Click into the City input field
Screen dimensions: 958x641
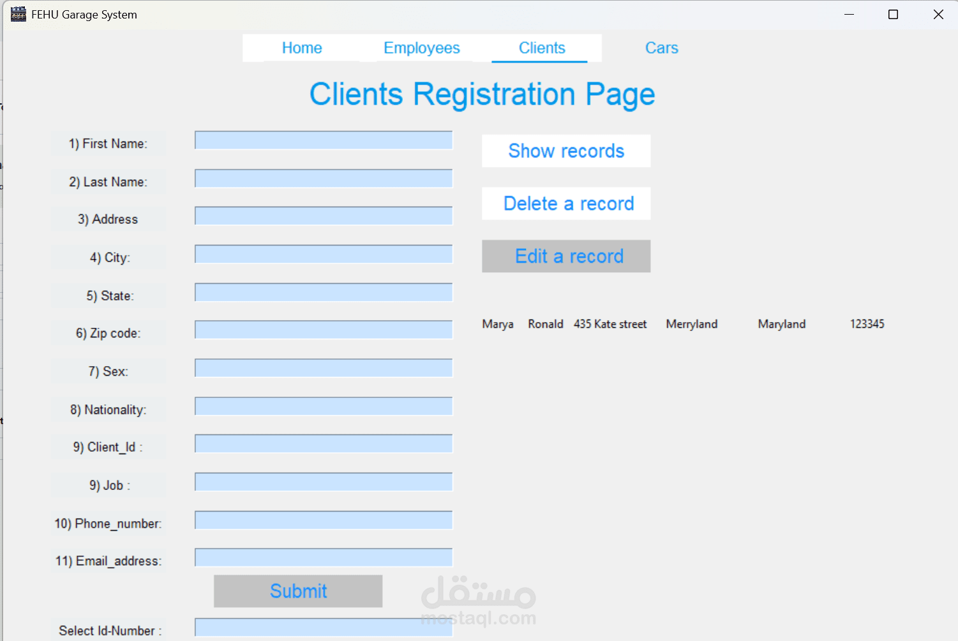click(324, 254)
